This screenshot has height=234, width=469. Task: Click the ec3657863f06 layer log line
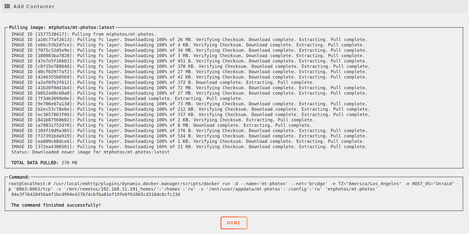tap(191, 114)
